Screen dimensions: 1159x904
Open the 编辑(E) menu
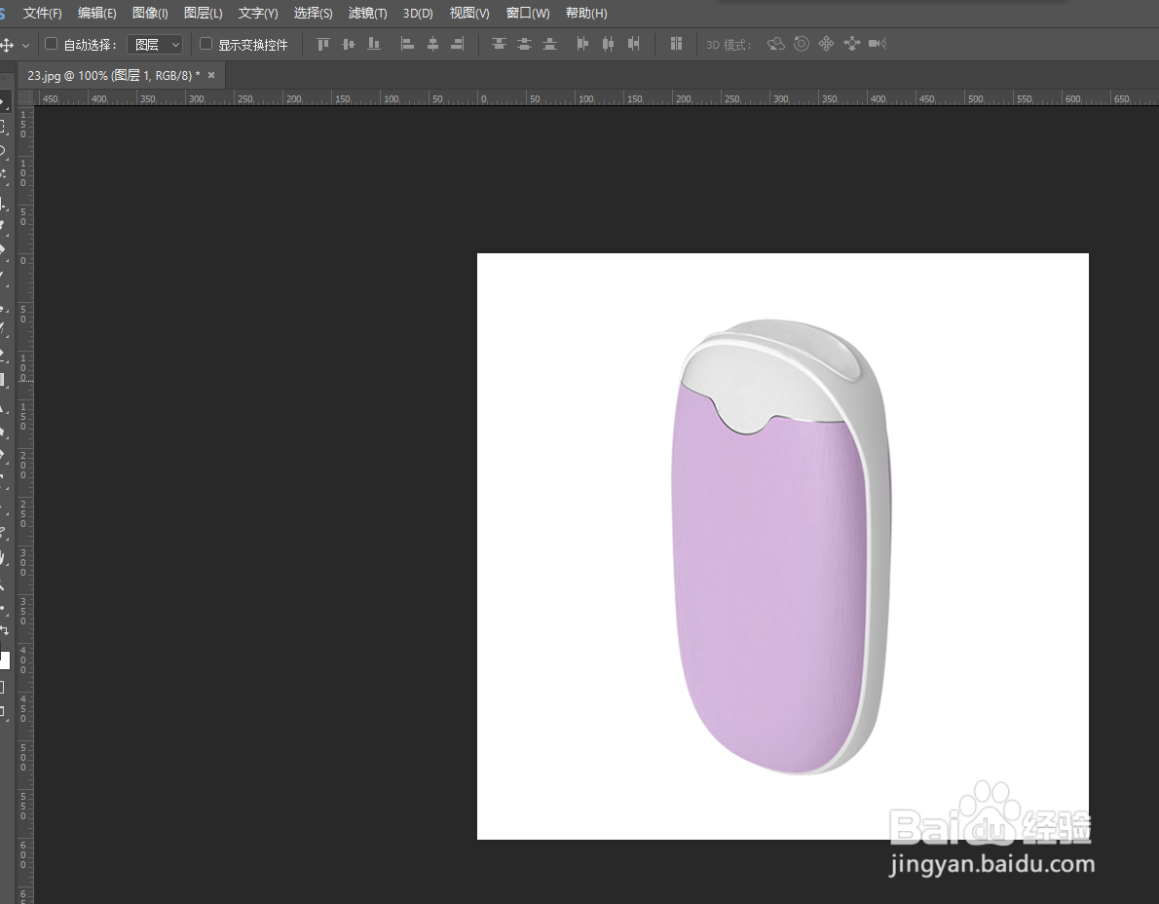pos(96,14)
